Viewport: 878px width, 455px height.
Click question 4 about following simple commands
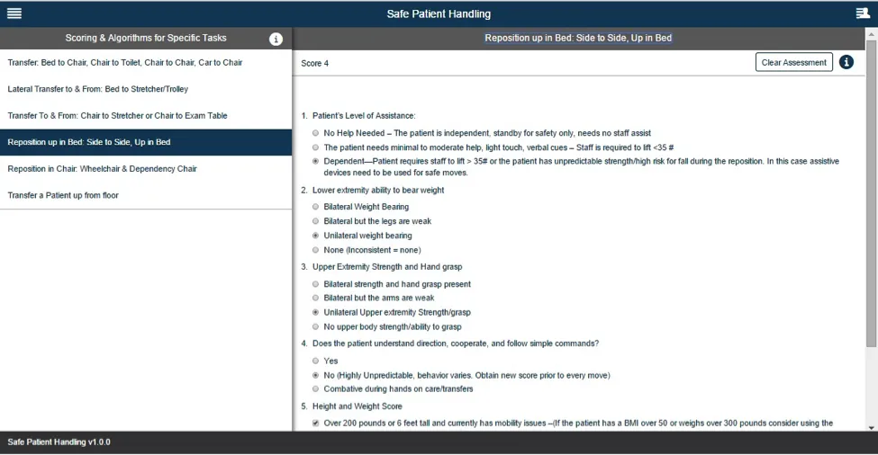coord(456,343)
